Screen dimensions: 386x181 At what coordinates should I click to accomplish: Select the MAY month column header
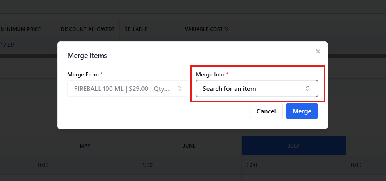pos(85,146)
